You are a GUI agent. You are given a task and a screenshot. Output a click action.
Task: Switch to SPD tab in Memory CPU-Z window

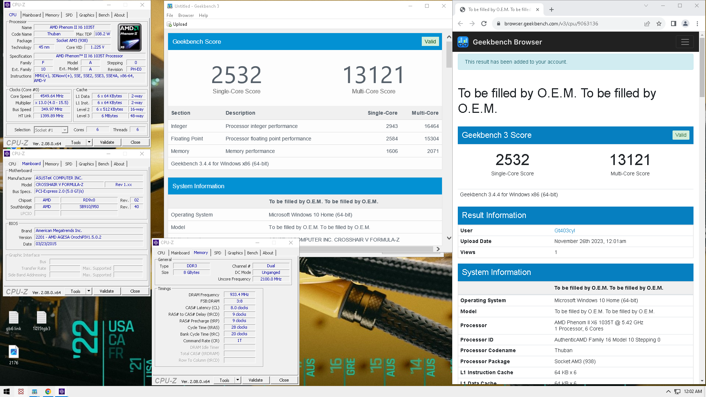tap(218, 253)
